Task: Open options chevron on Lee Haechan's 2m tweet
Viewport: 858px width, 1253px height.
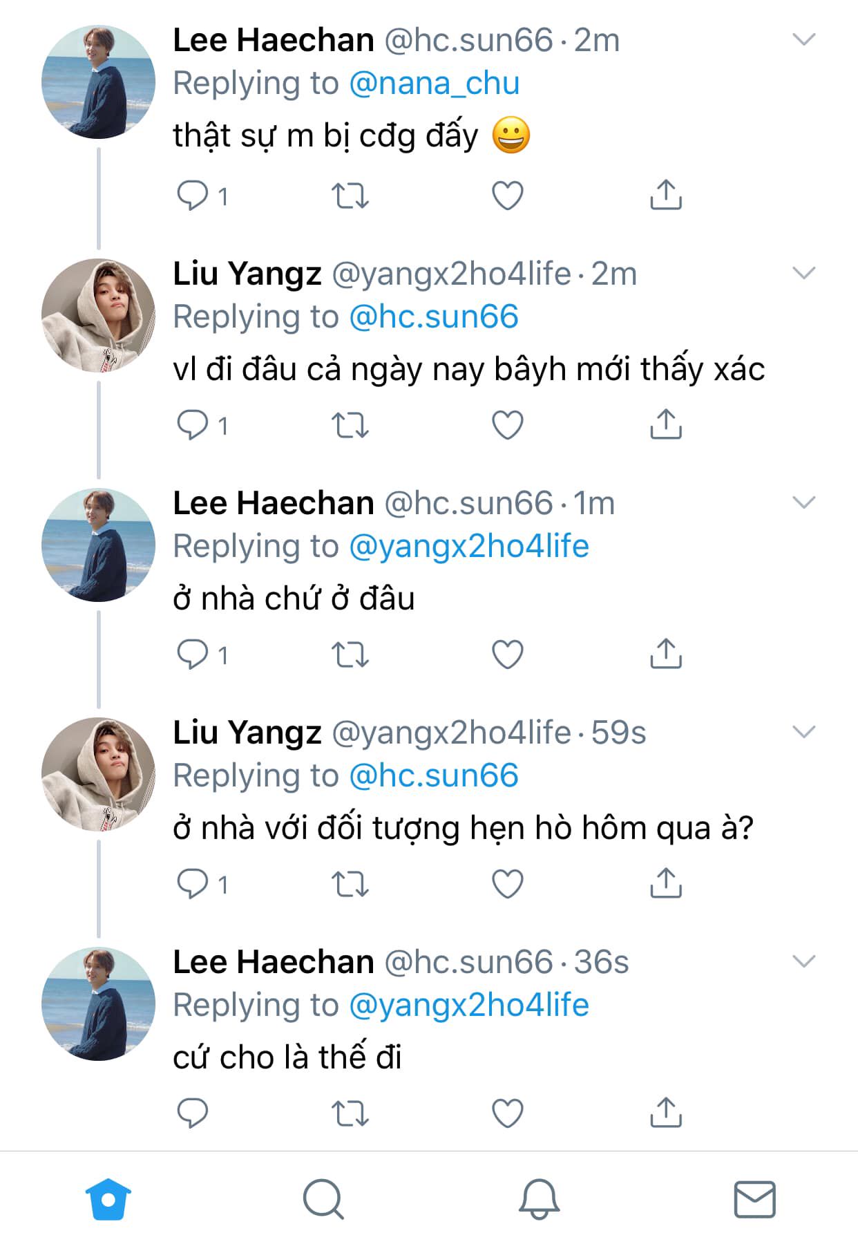Action: pos(804,40)
